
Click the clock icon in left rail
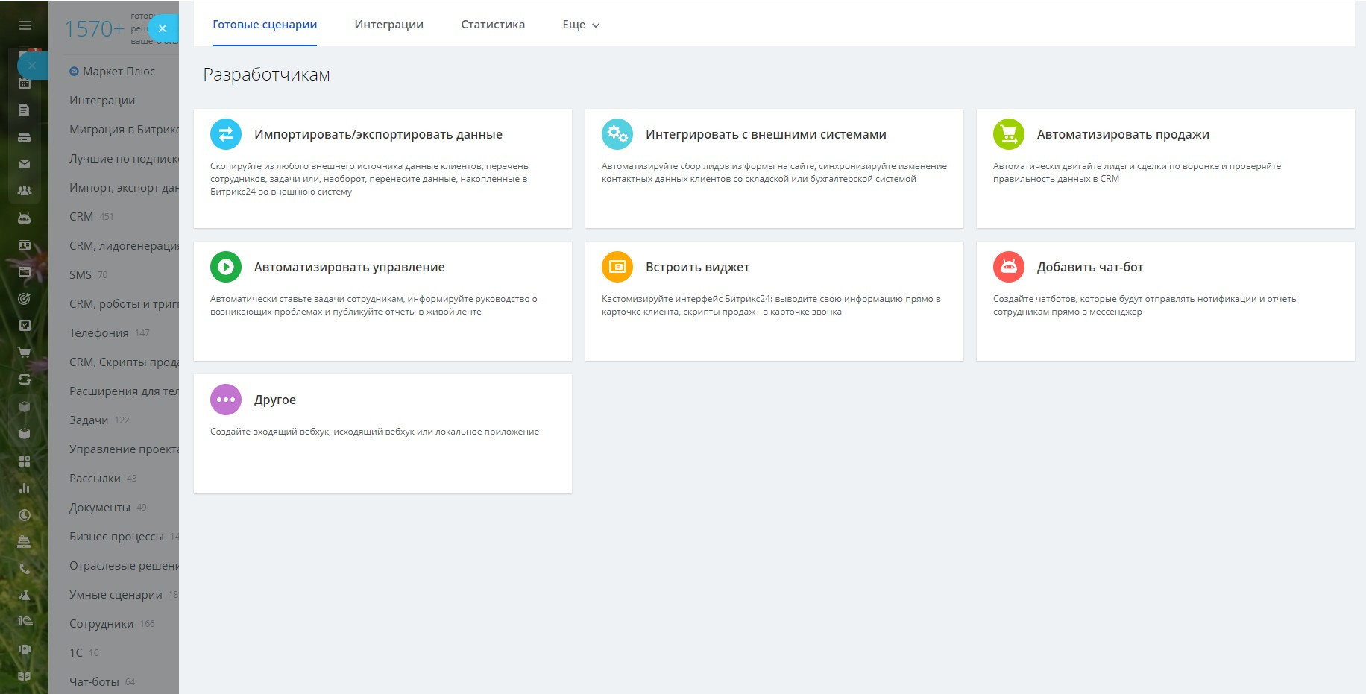(x=25, y=515)
